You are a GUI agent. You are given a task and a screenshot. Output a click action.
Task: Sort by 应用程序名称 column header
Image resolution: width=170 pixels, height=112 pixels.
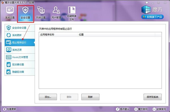tap(58, 35)
